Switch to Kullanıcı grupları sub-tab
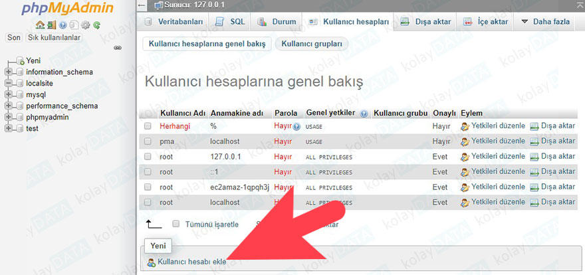This screenshot has width=585, height=275. [x=312, y=44]
